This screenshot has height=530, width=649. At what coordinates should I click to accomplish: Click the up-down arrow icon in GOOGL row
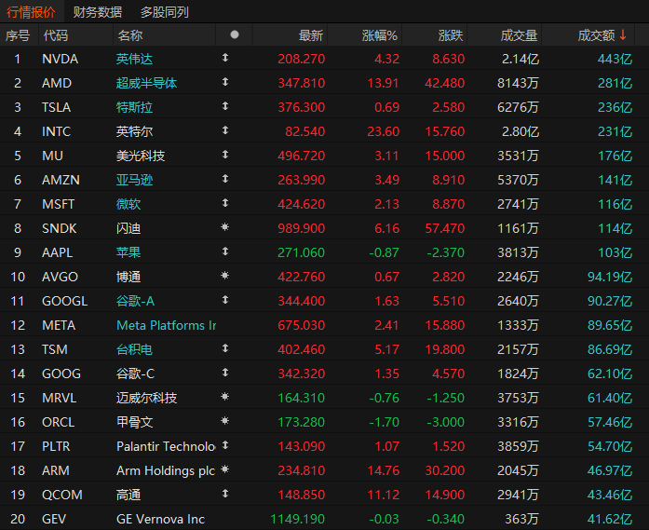225,300
